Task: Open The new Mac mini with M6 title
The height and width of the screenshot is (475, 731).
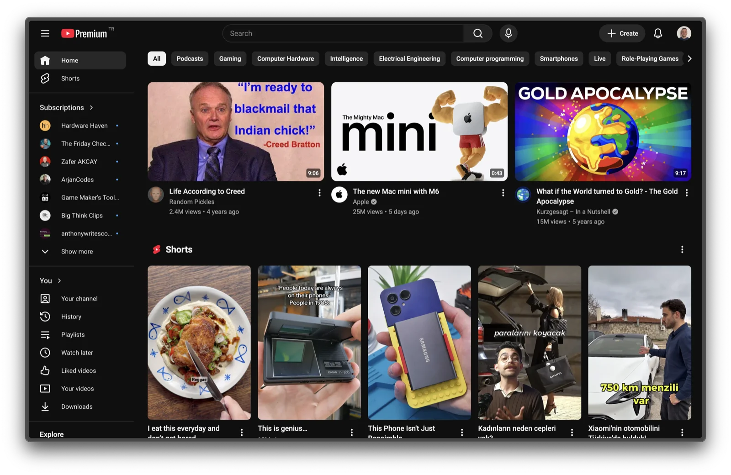Action: click(396, 191)
